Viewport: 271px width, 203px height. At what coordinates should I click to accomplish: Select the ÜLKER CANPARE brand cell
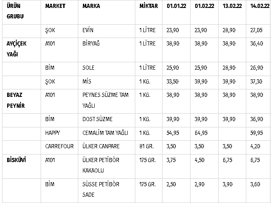[x=101, y=146]
